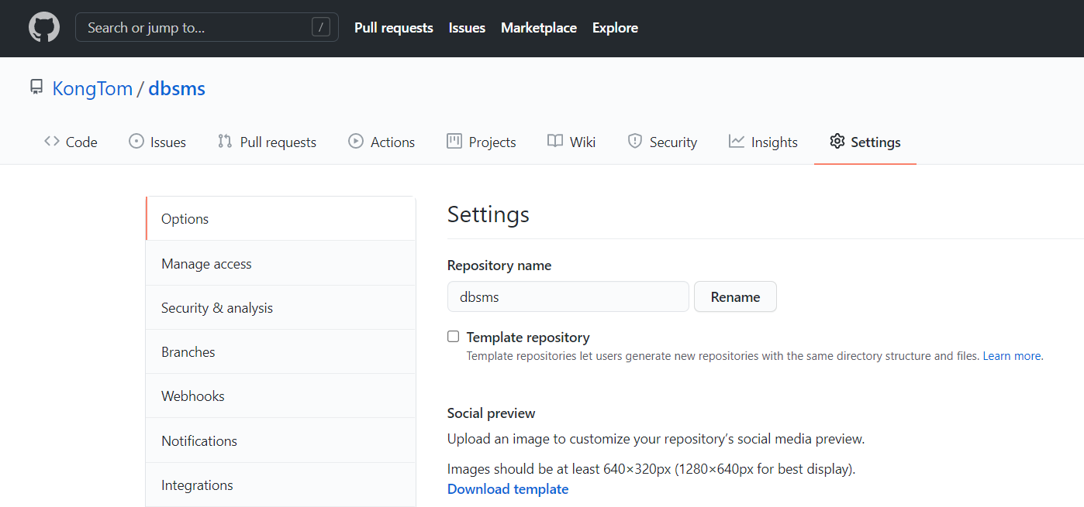Click the KongTom owner link
Viewport: 1084px width, 507px height.
[x=92, y=88]
